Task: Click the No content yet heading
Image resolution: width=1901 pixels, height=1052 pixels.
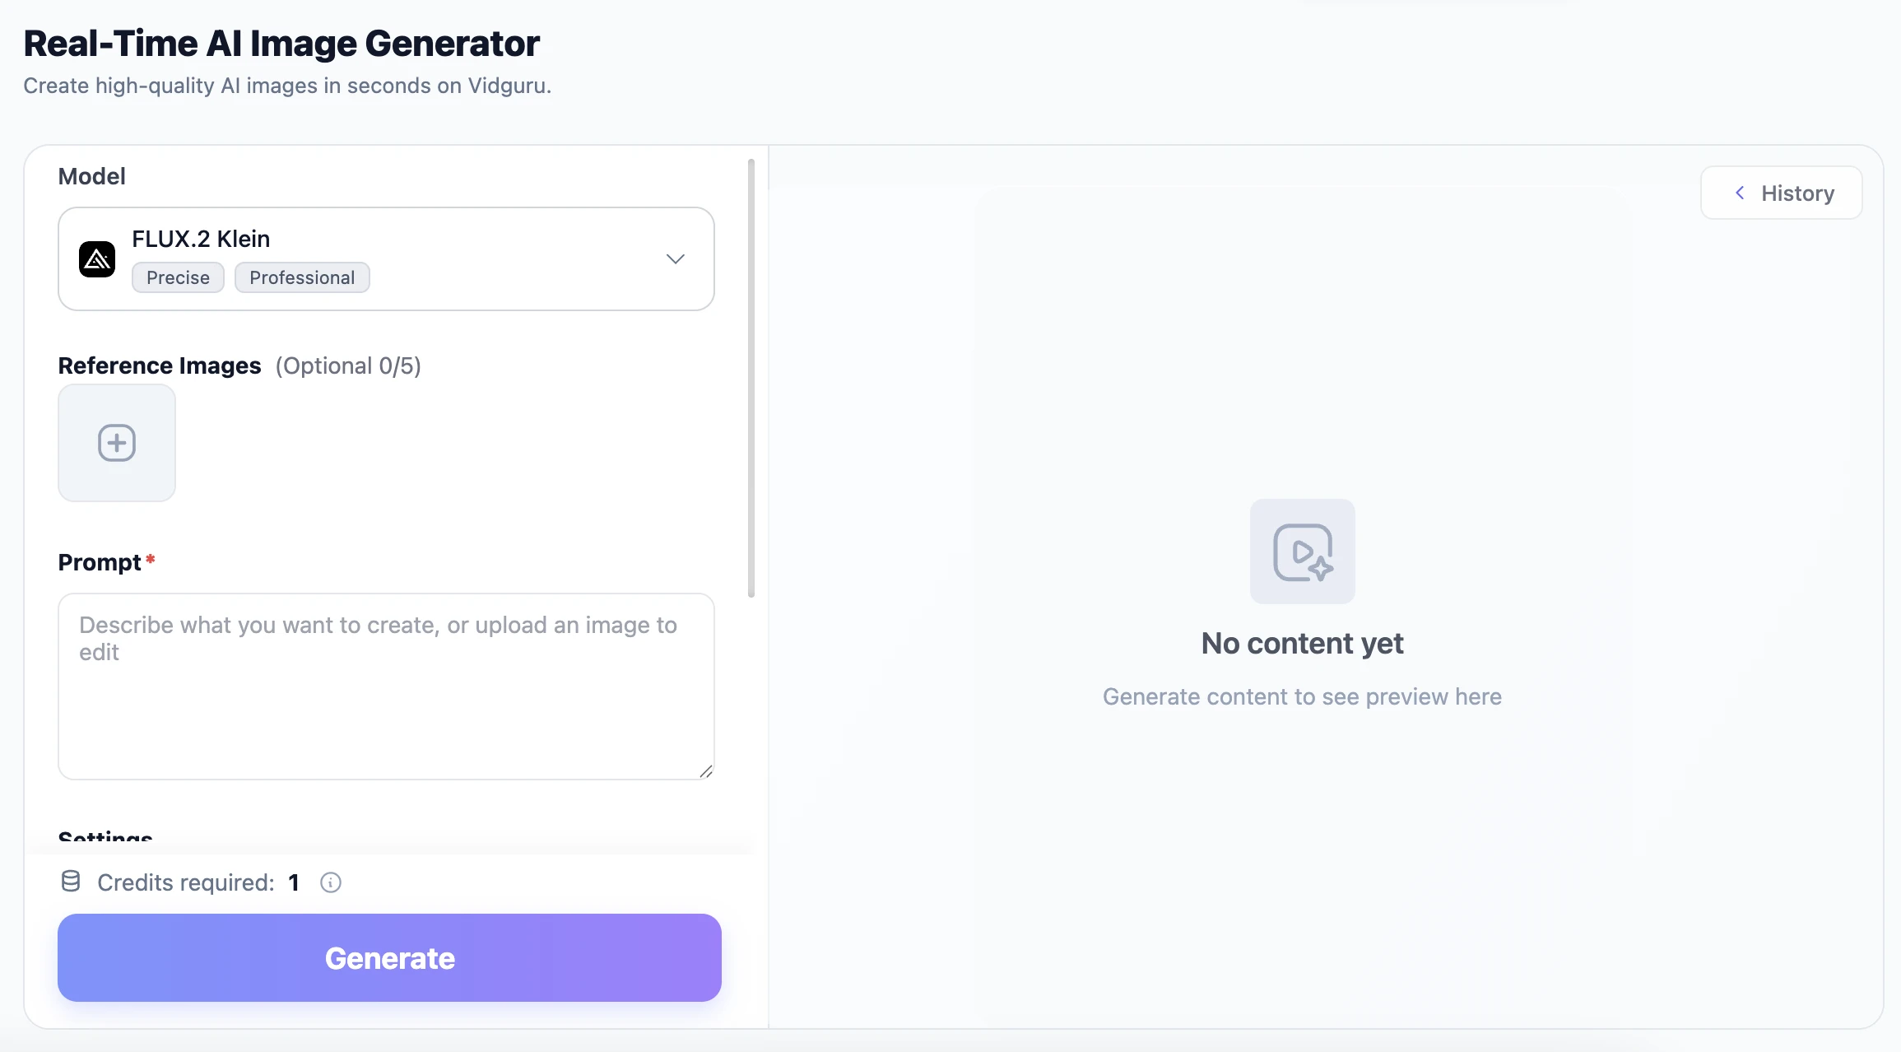Action: click(x=1302, y=643)
